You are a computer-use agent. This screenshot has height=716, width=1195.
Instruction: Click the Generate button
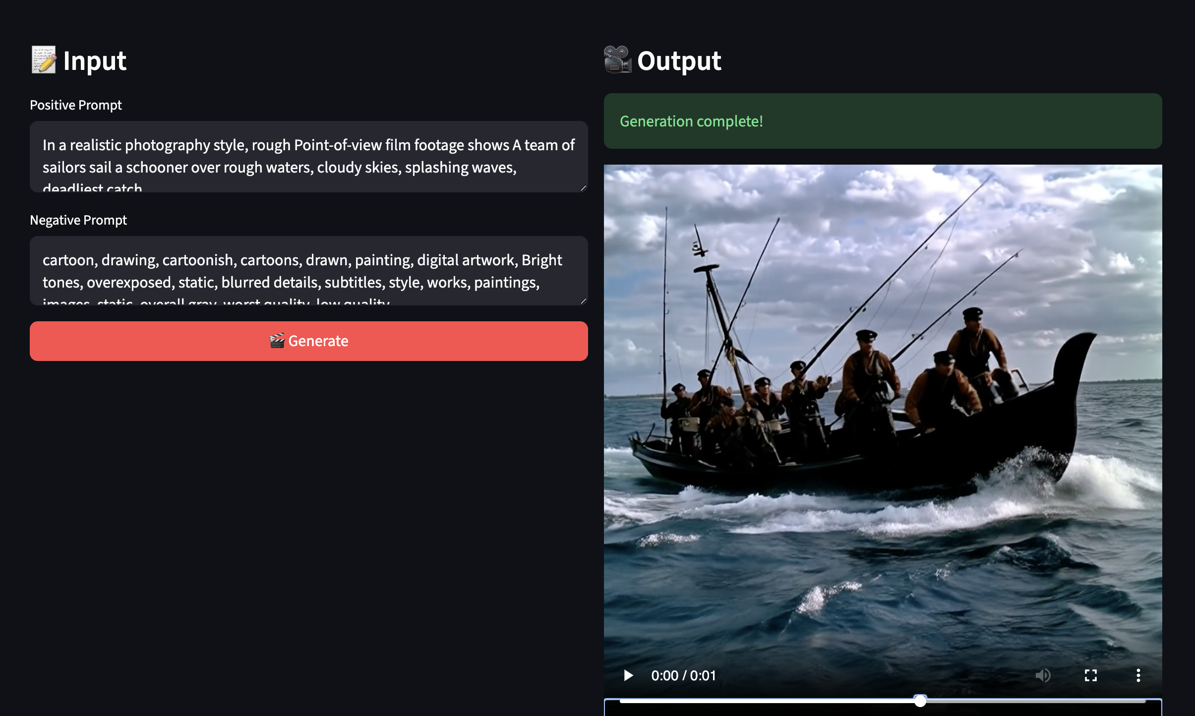[x=309, y=341]
